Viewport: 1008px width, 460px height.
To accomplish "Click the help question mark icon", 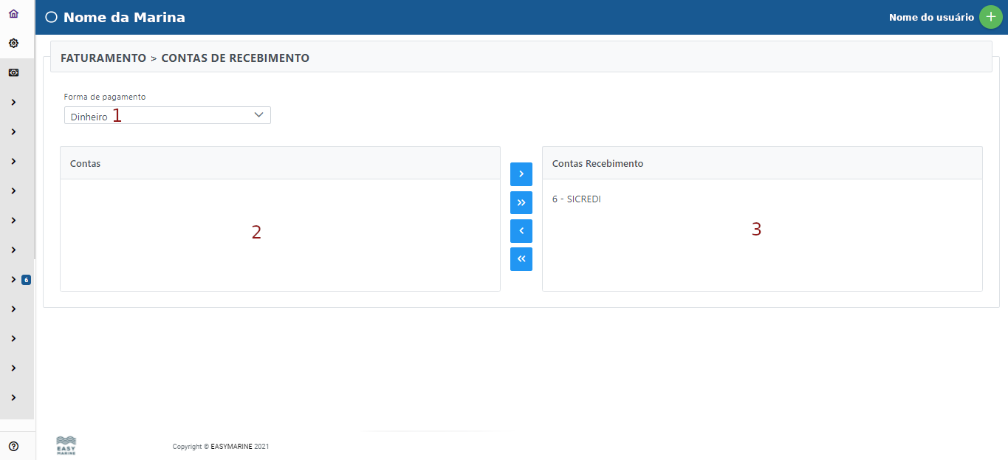I will (13, 446).
